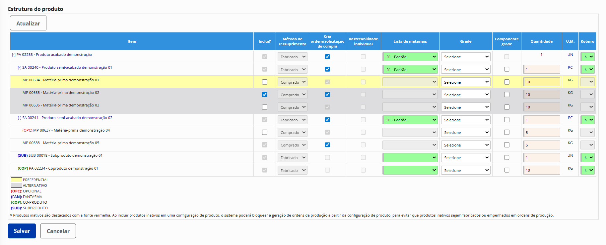
Task: Cancel editing with the Cancelar button
Action: 58,231
